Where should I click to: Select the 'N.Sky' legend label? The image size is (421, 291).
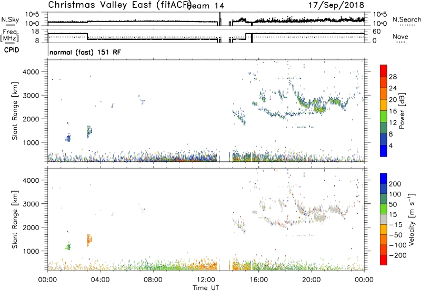tap(10, 19)
